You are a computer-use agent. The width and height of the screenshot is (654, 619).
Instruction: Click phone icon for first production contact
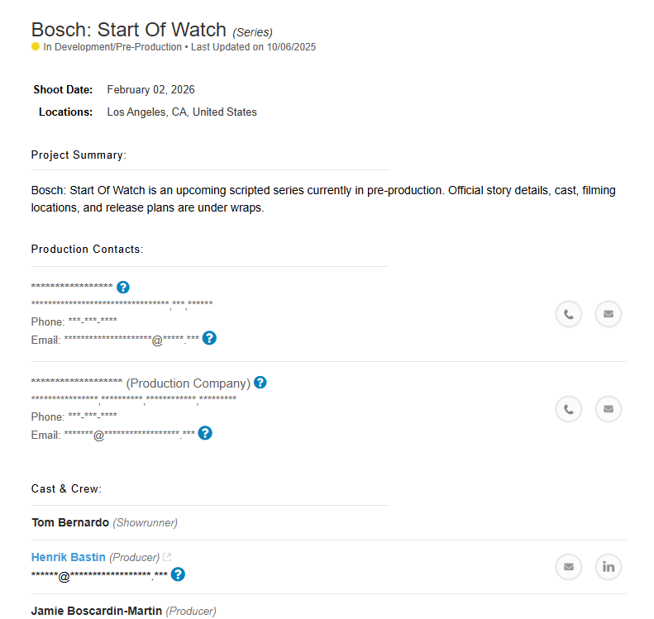(x=569, y=314)
